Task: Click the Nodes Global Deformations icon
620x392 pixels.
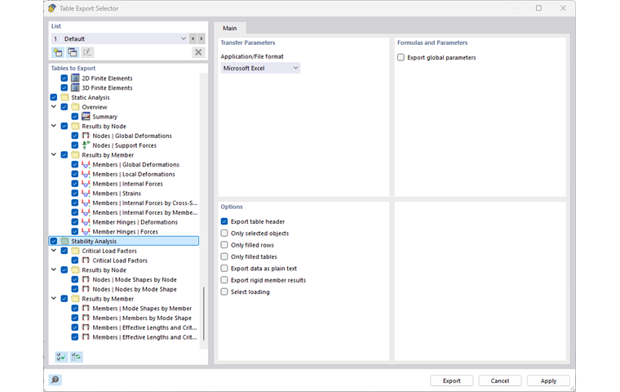Action: pos(86,136)
